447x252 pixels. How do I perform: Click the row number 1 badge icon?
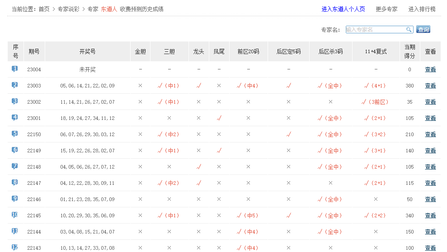15,69
